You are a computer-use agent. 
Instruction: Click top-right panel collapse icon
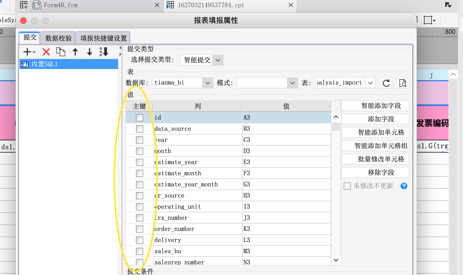[x=448, y=5]
